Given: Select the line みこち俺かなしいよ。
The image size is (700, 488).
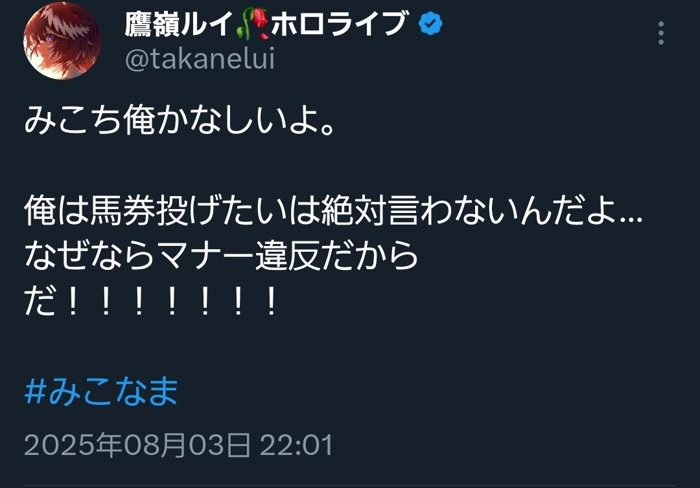Looking at the screenshot, I should 180,120.
